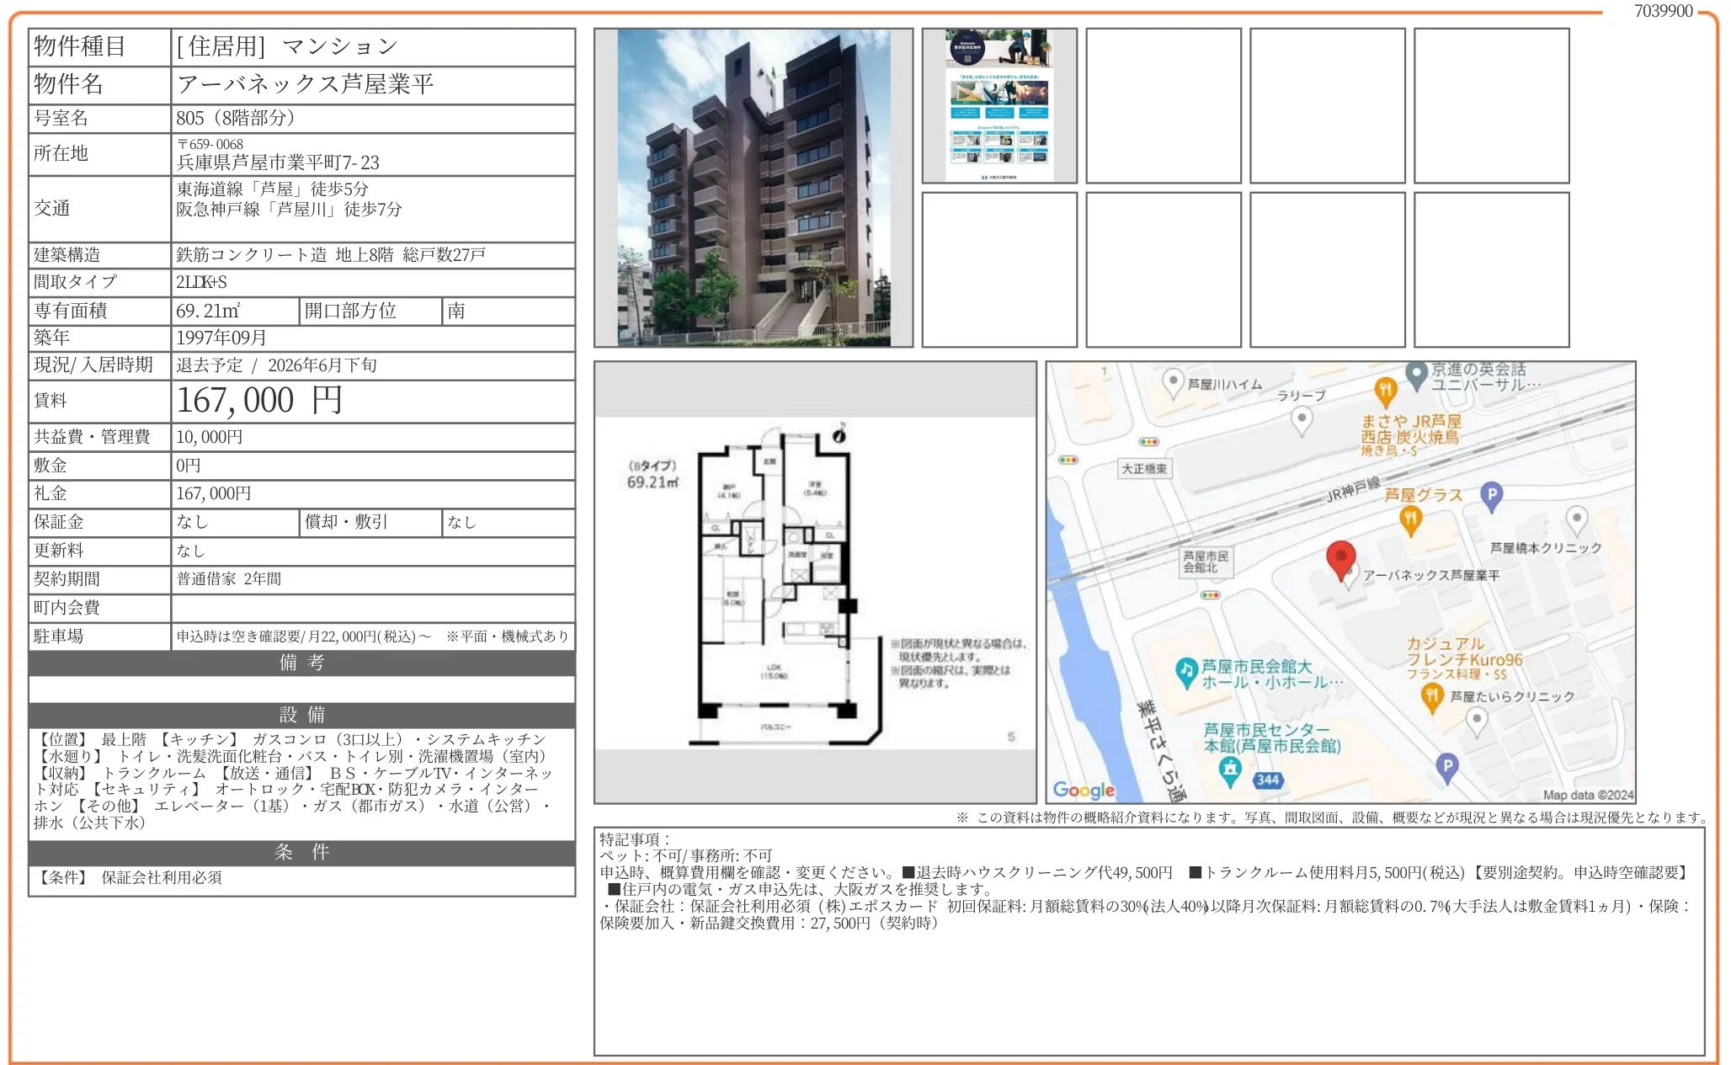Select the yakitori restaurant icon for まさや JR芦屋西店
Image resolution: width=1731 pixels, height=1065 pixels.
pos(1385,393)
